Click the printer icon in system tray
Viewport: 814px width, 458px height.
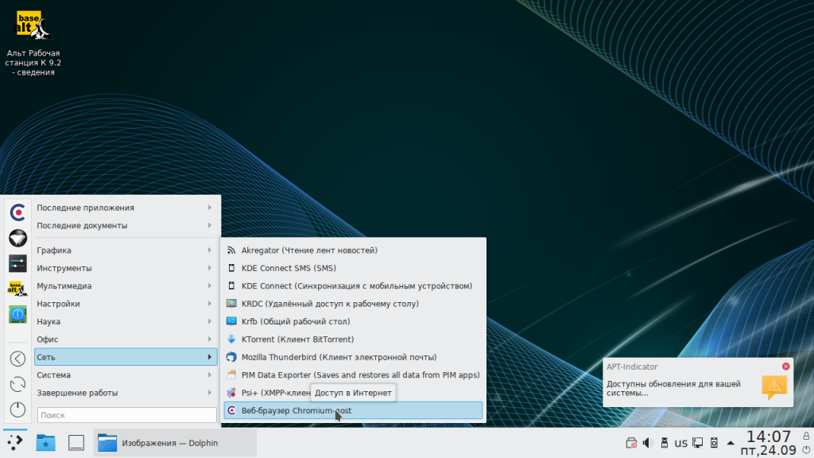tap(631, 443)
